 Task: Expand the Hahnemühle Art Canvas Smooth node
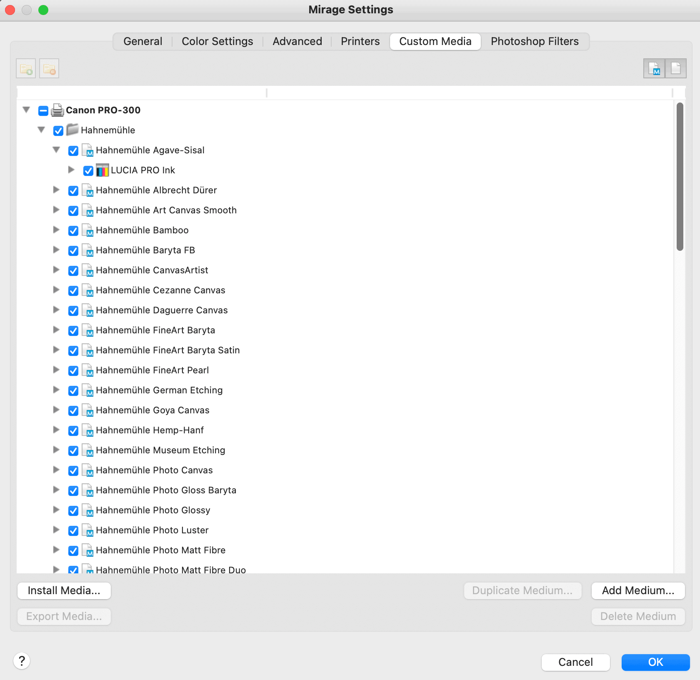56,210
